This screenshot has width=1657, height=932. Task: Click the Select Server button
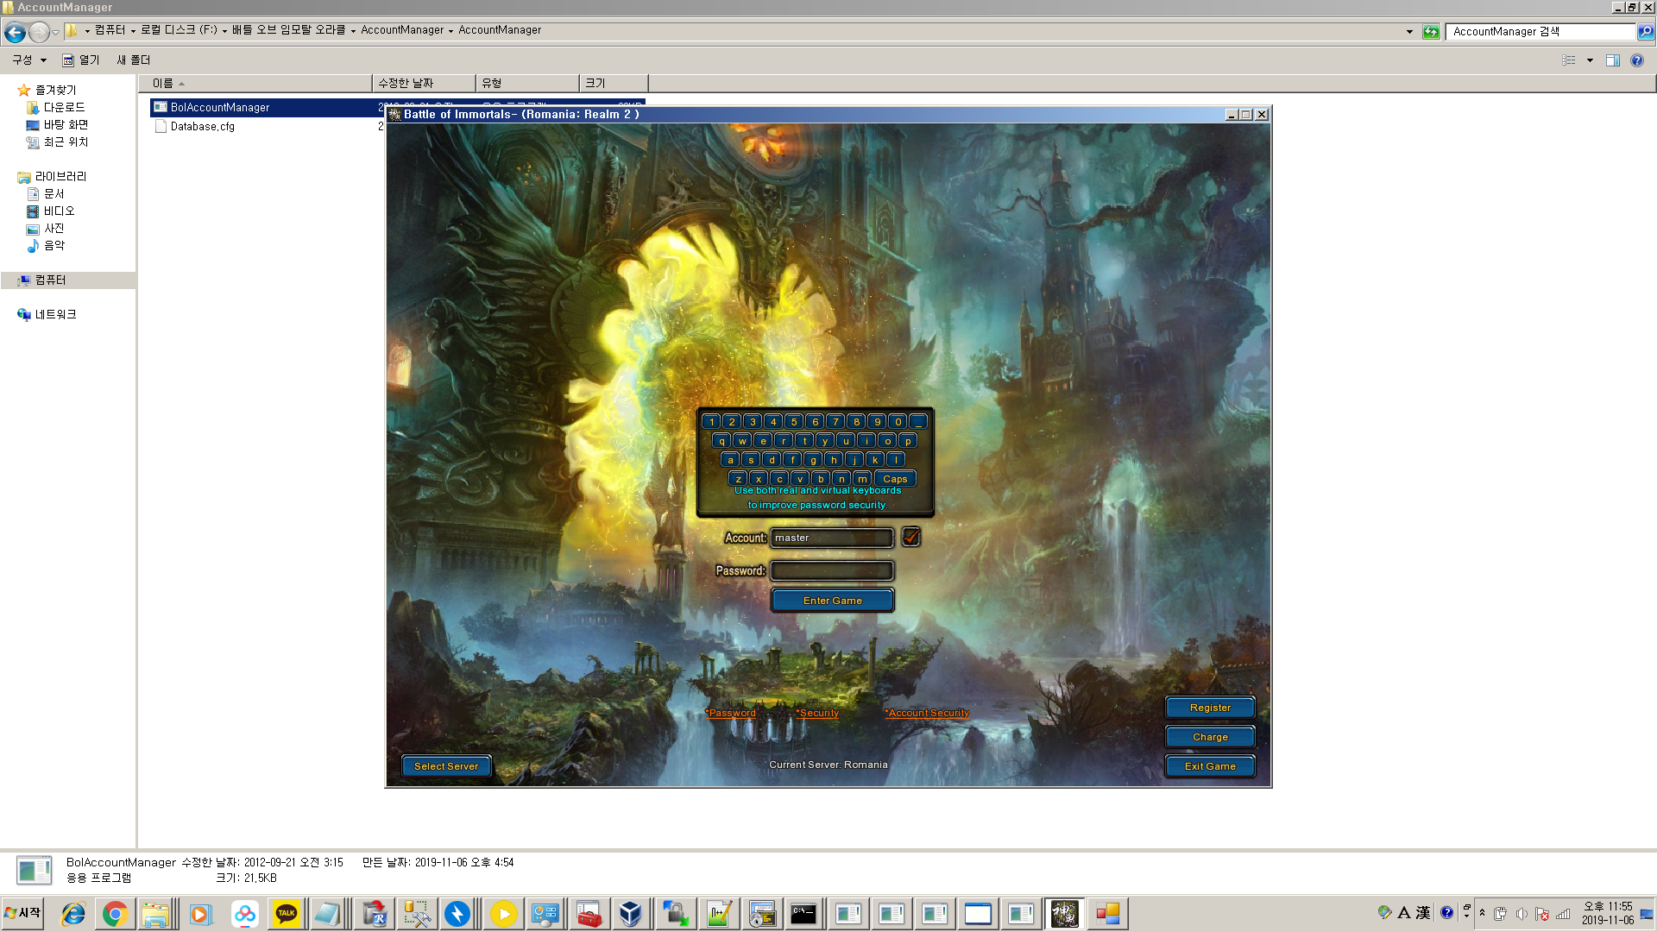tap(445, 766)
